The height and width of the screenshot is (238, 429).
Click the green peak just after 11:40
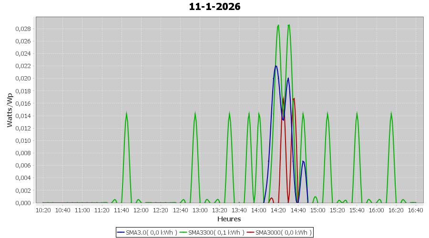pos(126,114)
